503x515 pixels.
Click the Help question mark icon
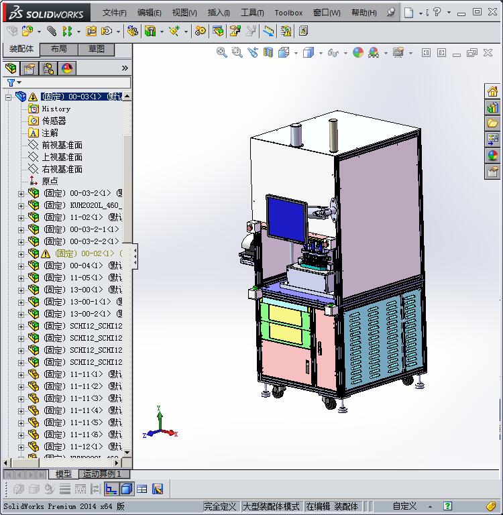(x=437, y=13)
